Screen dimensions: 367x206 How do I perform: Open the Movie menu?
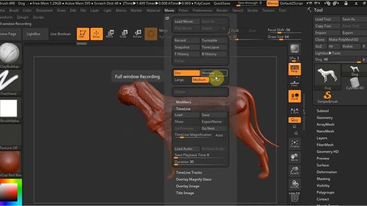[169, 10]
